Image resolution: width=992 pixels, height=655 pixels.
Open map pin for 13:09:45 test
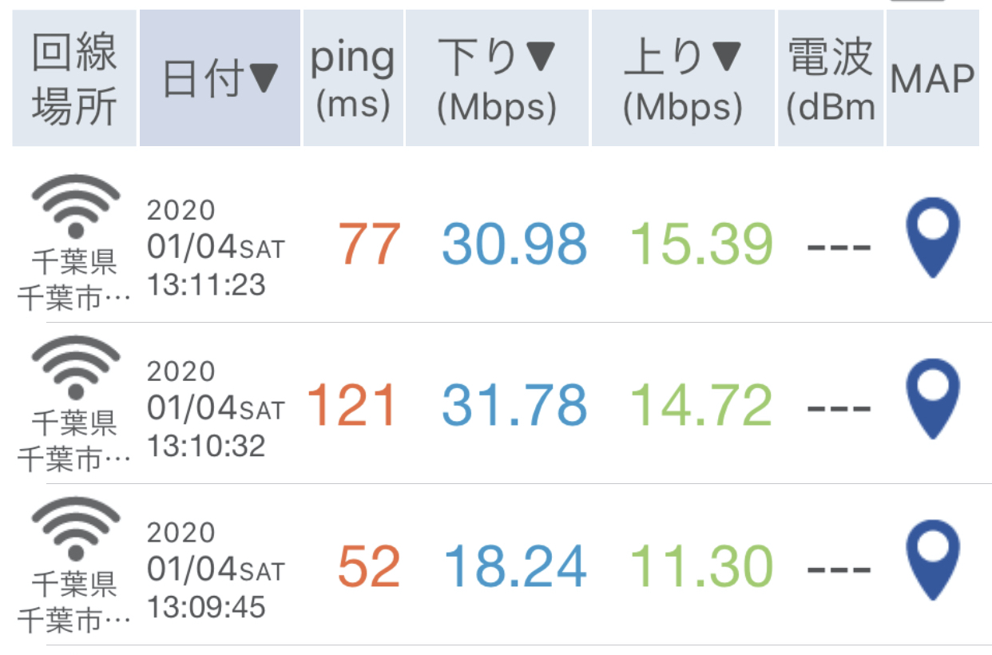tap(932, 560)
